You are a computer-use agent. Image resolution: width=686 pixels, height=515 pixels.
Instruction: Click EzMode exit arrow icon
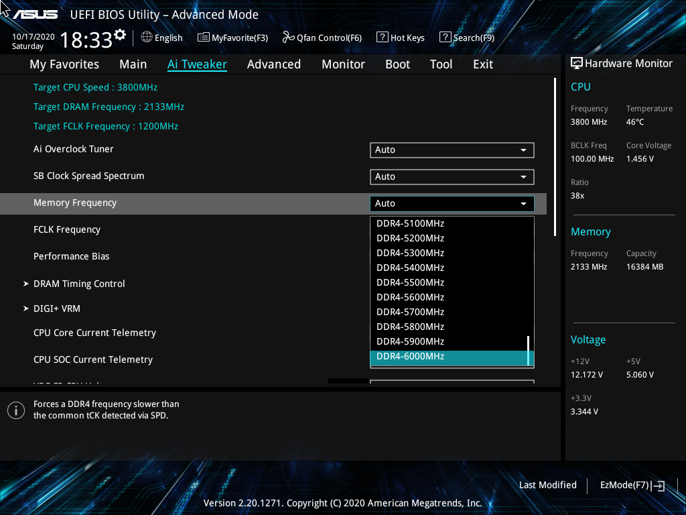tap(658, 485)
